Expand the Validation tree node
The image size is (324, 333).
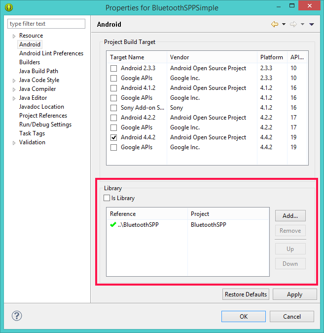pyautogui.click(x=14, y=143)
